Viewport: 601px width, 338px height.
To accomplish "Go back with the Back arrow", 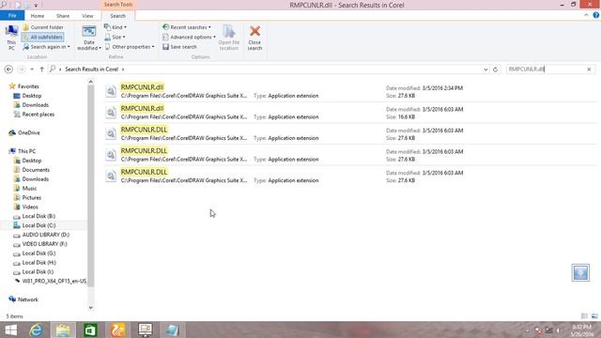I will (x=8, y=69).
